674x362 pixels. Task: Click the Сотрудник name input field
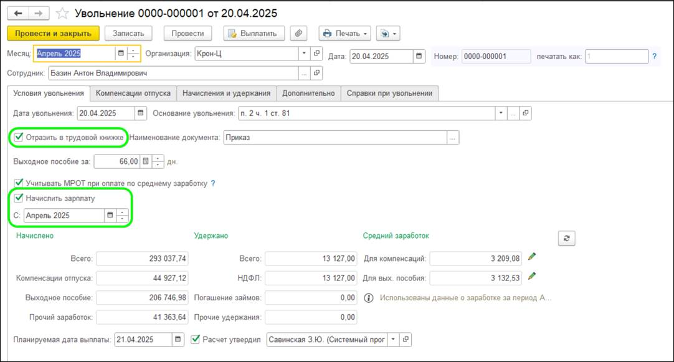pos(173,74)
